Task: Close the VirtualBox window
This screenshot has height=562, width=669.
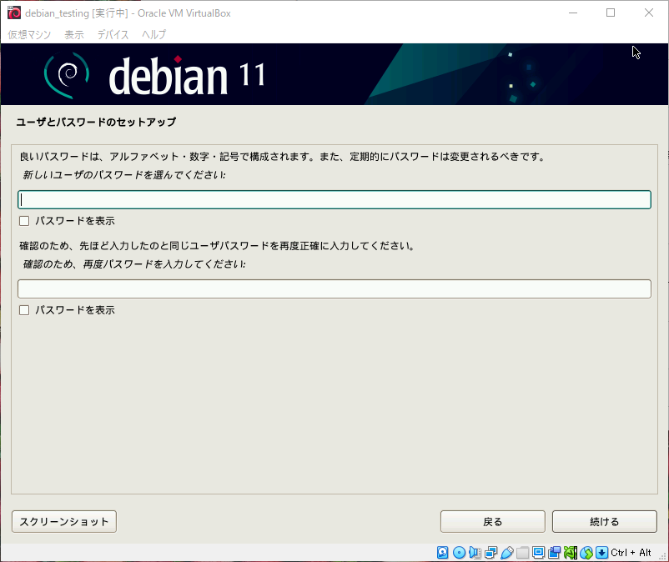Action: coord(648,13)
